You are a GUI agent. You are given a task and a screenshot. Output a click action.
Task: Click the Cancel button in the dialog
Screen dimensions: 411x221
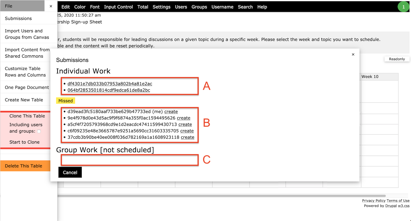(70, 172)
